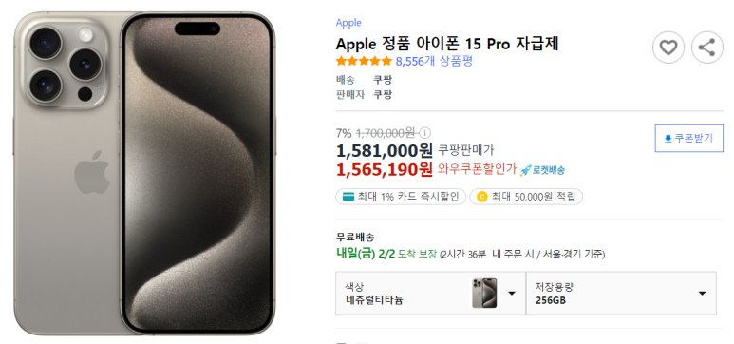Screen dimensions: 734x344
Task: Open the 8,556개 상품평 reviews link
Action: click(434, 61)
